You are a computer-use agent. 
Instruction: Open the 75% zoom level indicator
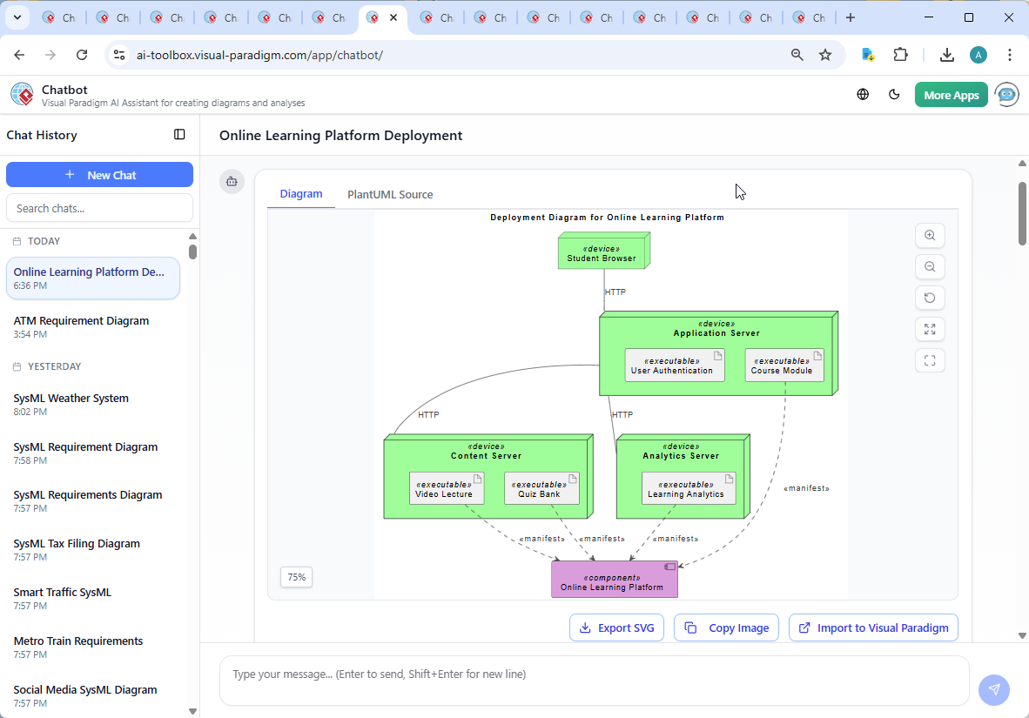pos(297,577)
